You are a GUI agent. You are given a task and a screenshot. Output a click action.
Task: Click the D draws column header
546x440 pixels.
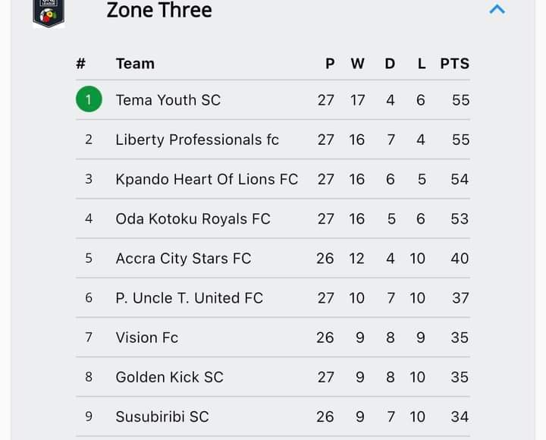(390, 64)
